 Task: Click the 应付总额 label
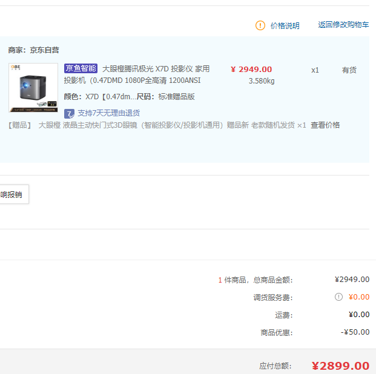[x=275, y=366]
